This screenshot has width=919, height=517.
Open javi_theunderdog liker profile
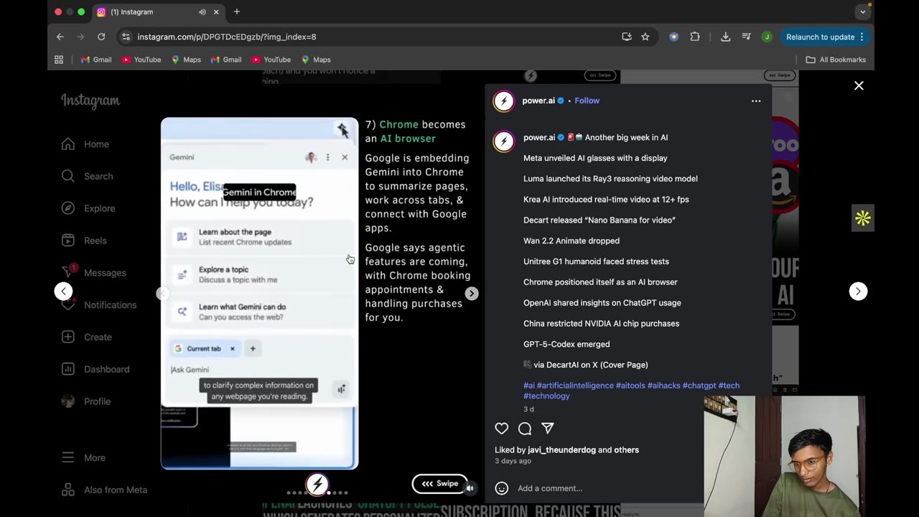561,450
